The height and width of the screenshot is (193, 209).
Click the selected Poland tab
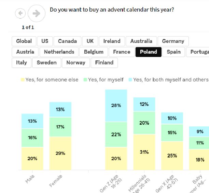click(x=148, y=52)
